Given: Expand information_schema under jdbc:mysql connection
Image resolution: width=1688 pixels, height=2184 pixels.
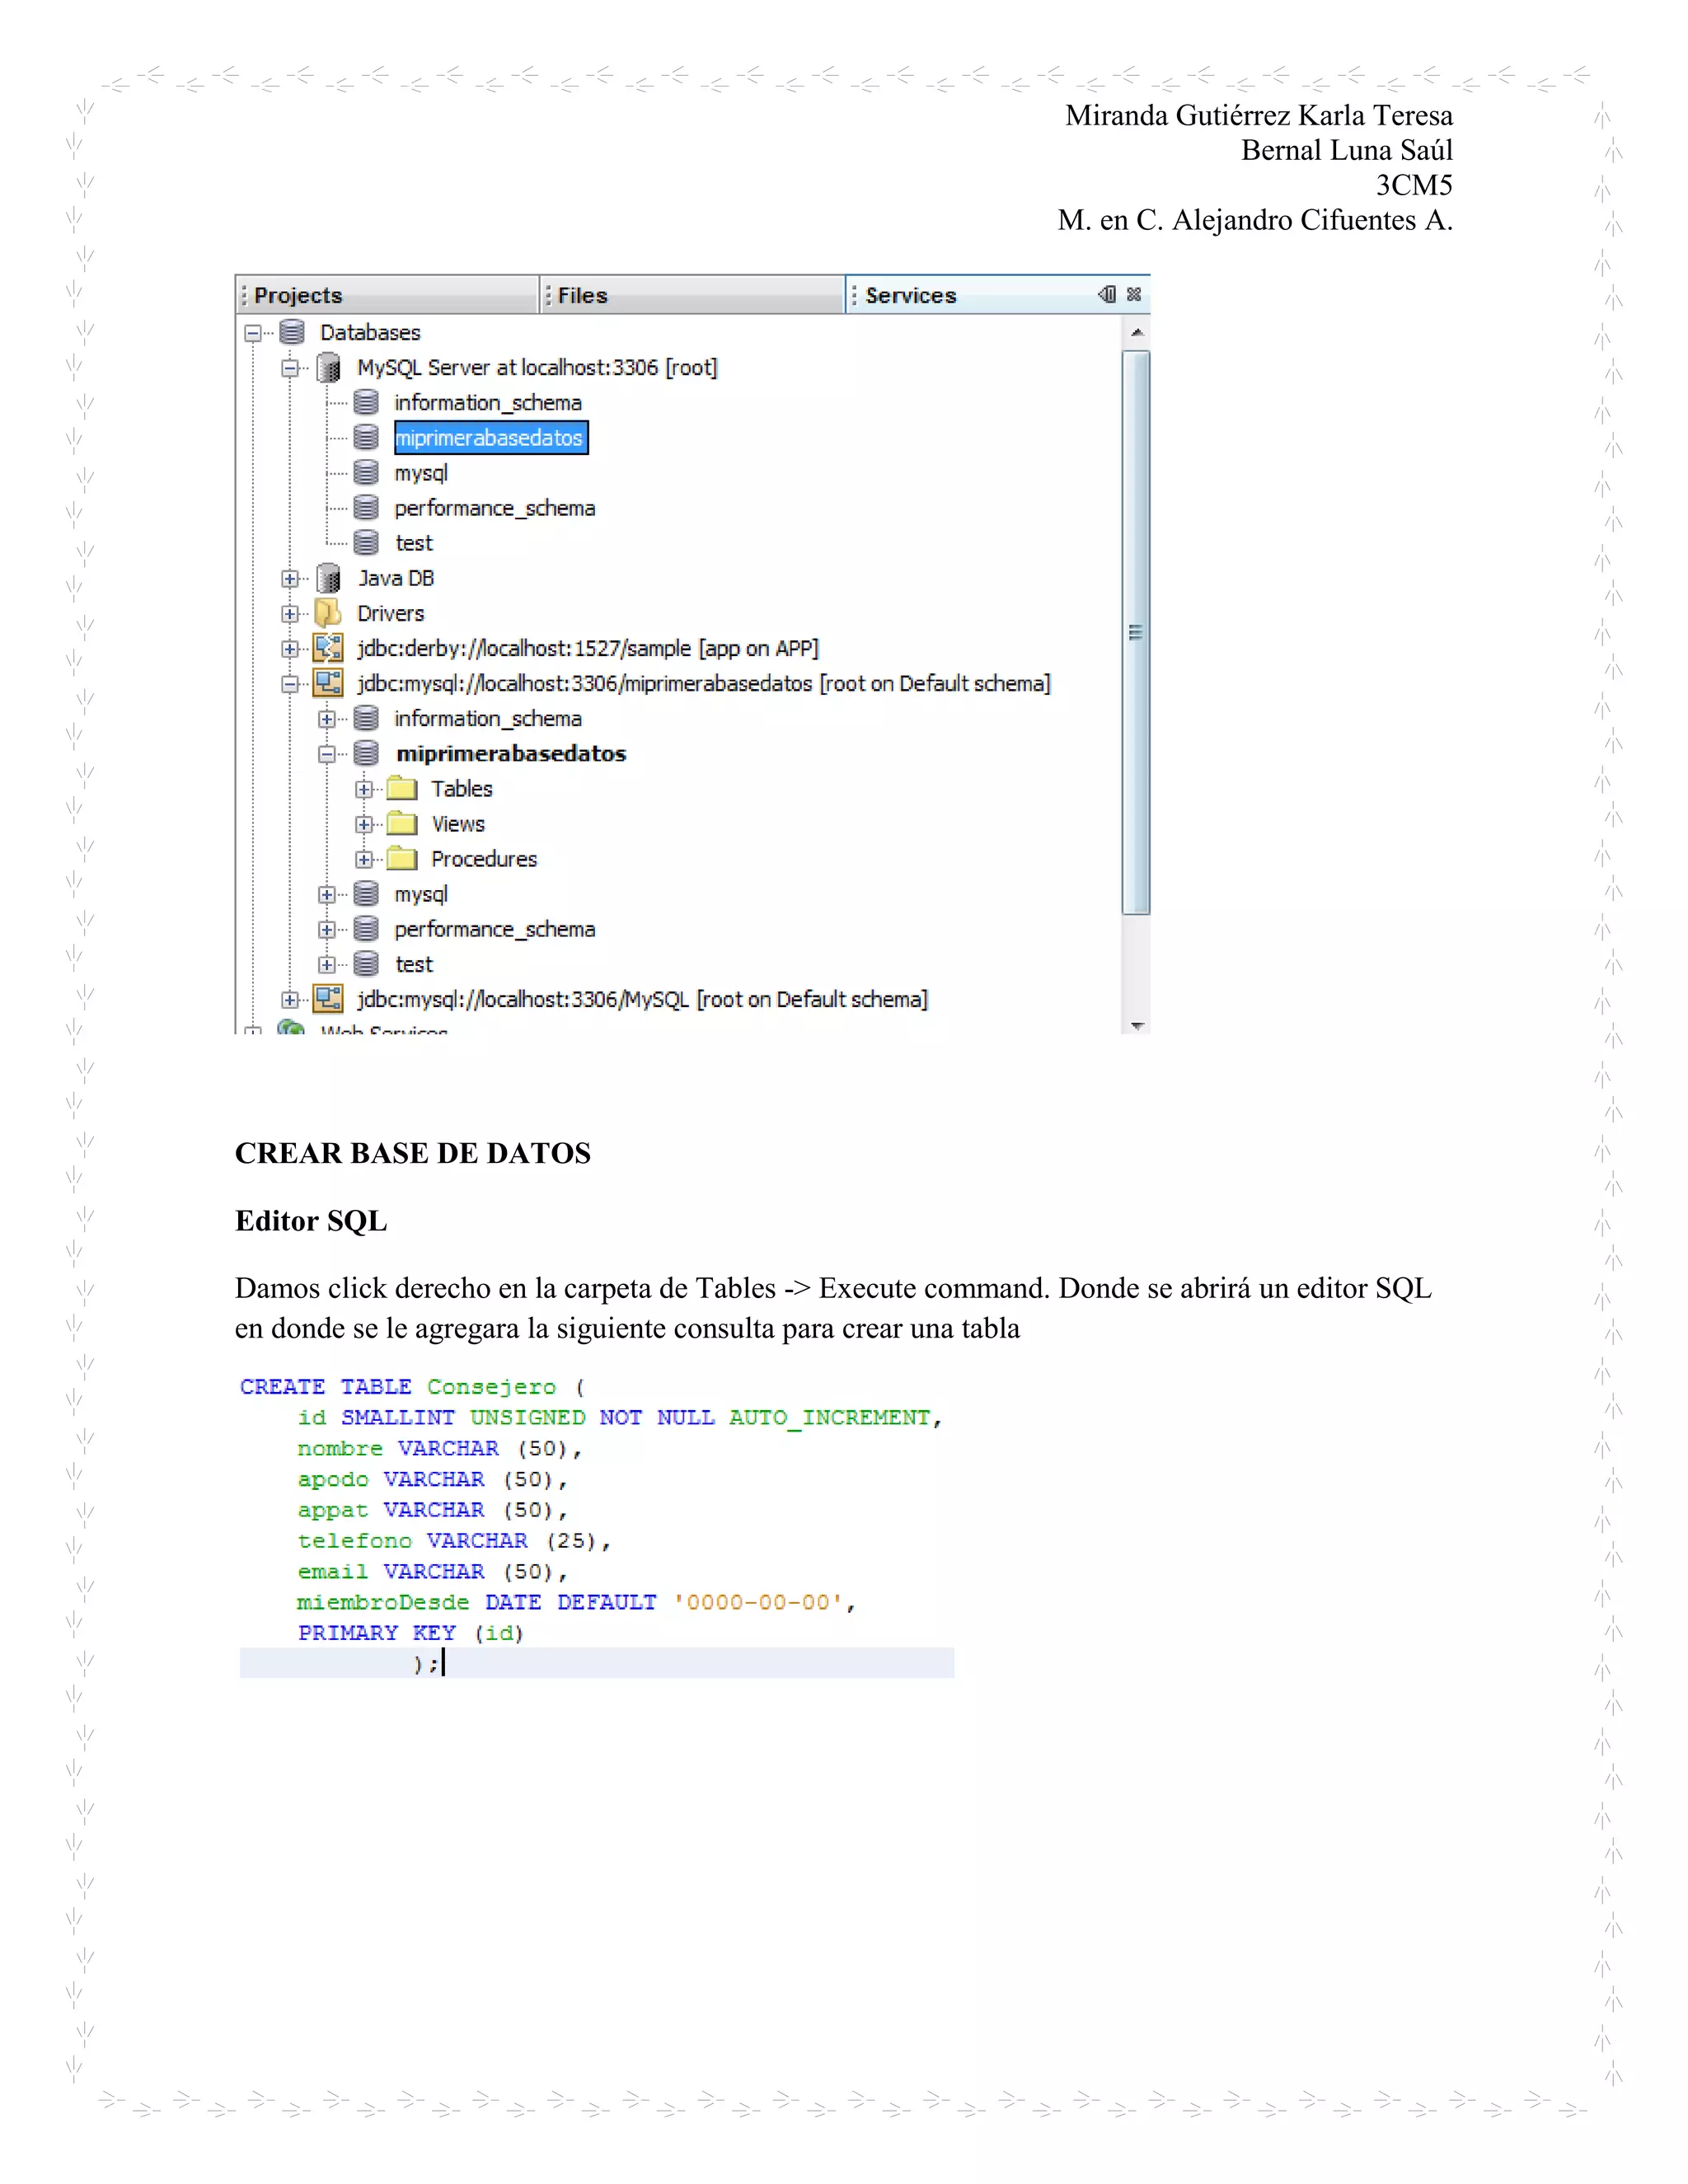Looking at the screenshot, I should pyautogui.click(x=327, y=719).
